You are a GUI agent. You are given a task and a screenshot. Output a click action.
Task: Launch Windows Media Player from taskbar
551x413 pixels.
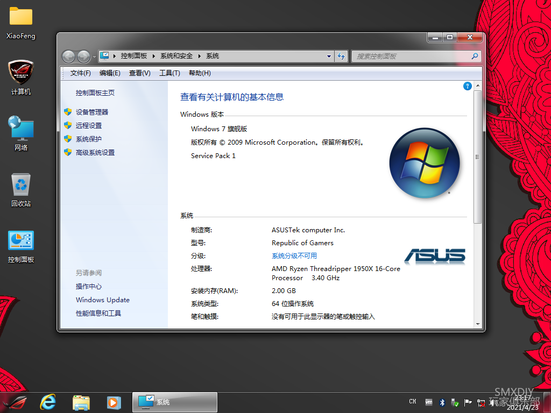114,402
